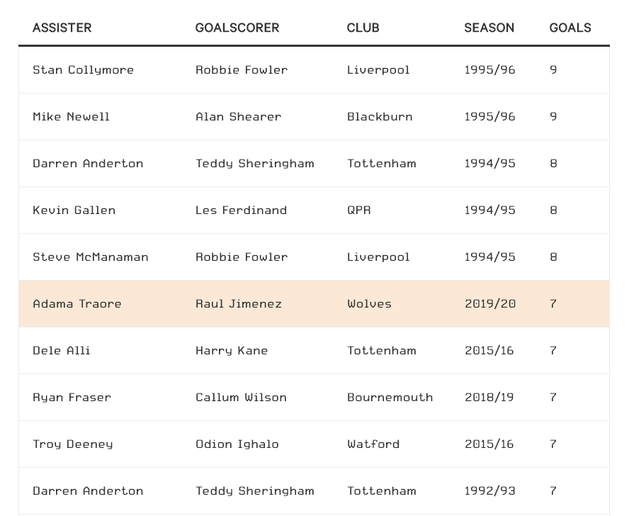This screenshot has width=629, height=516.
Task: Click the GOALS column header
Action: (570, 28)
